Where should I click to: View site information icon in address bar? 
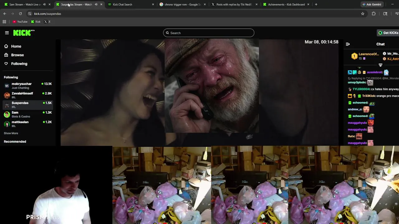coord(30,14)
